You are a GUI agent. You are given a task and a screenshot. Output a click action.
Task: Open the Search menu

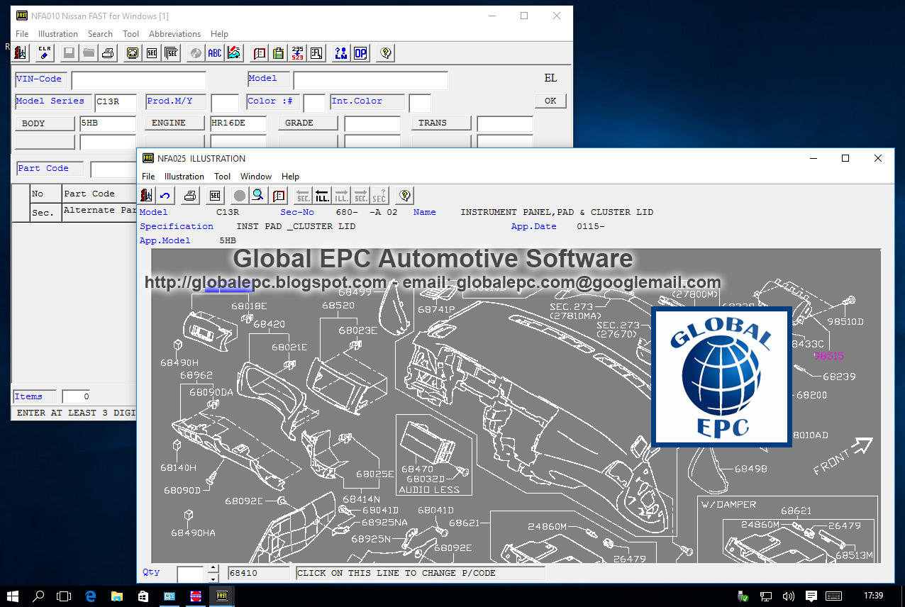100,34
